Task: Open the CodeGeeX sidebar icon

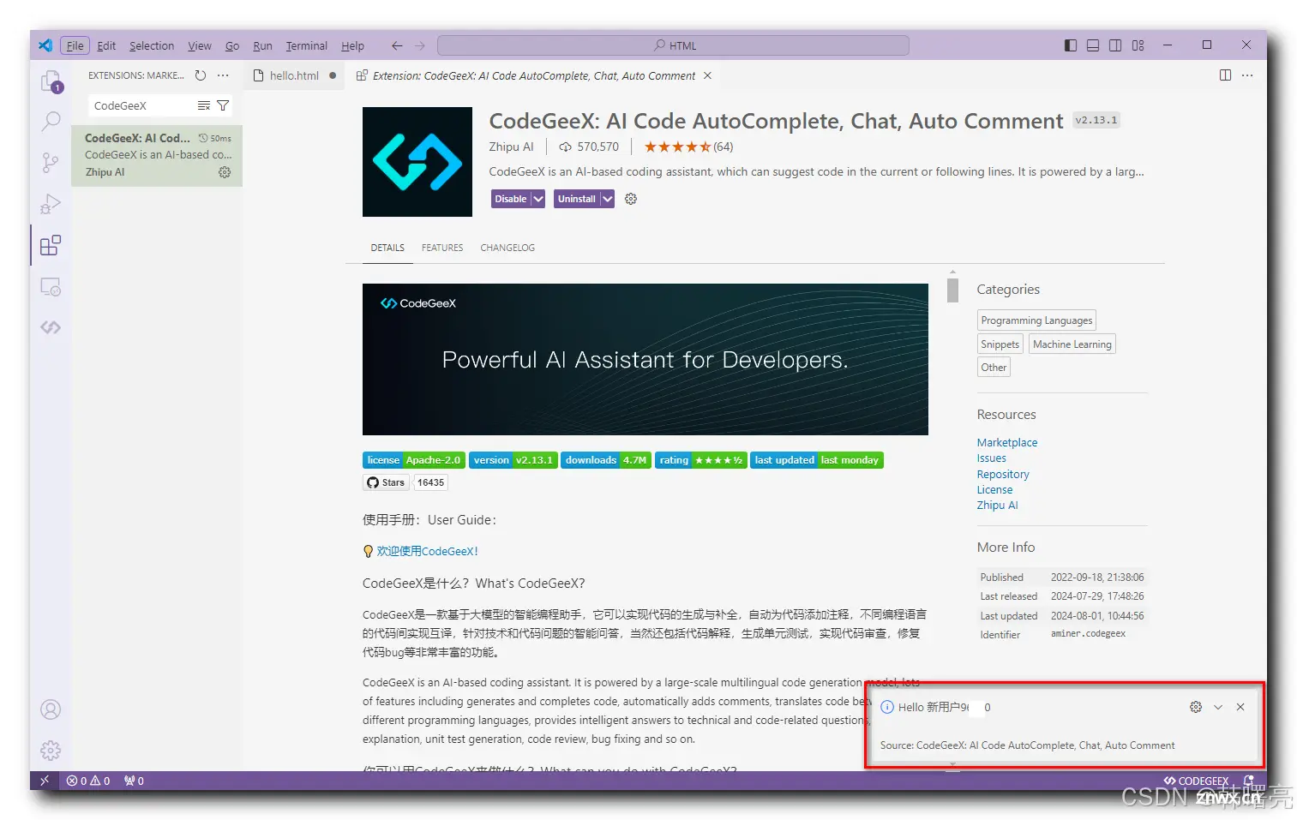Action: (x=51, y=327)
